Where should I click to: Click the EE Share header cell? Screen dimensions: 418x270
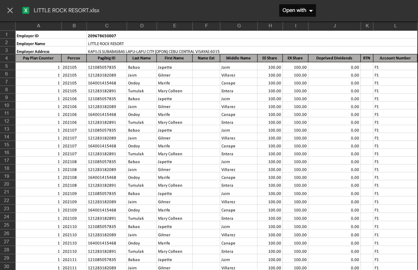[270, 58]
